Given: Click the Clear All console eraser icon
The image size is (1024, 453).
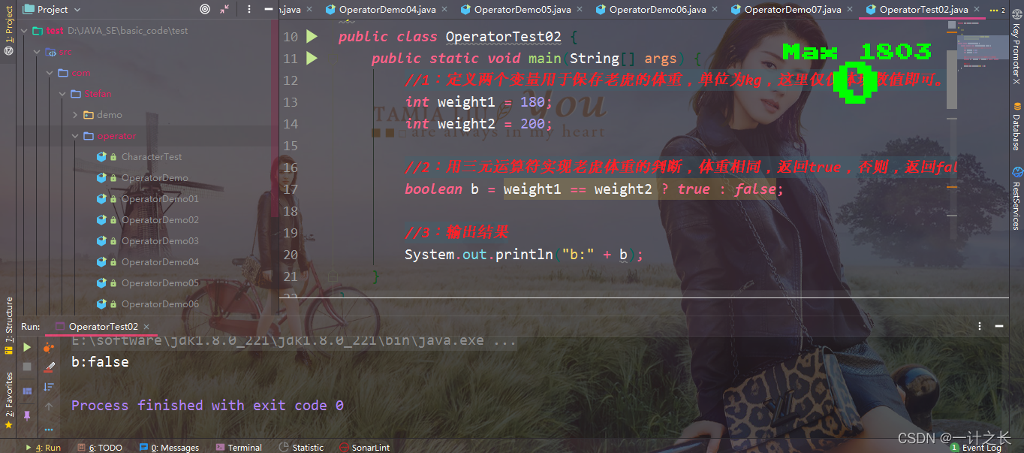Looking at the screenshot, I should point(49,367).
